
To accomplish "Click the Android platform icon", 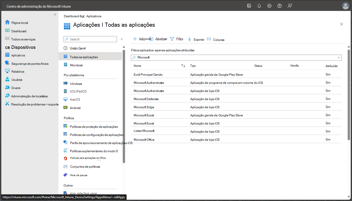I will pyautogui.click(x=66, y=108).
